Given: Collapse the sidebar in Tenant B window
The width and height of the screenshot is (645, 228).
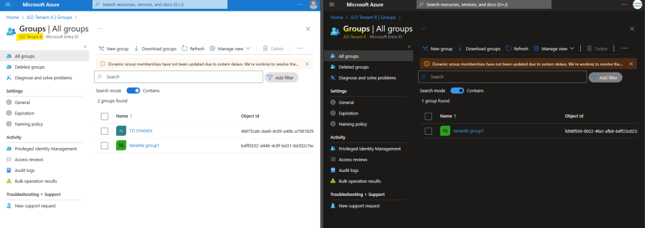Looking at the screenshot, I should click(409, 47).
